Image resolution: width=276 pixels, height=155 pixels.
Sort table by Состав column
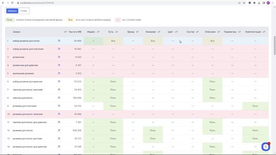(197, 32)
